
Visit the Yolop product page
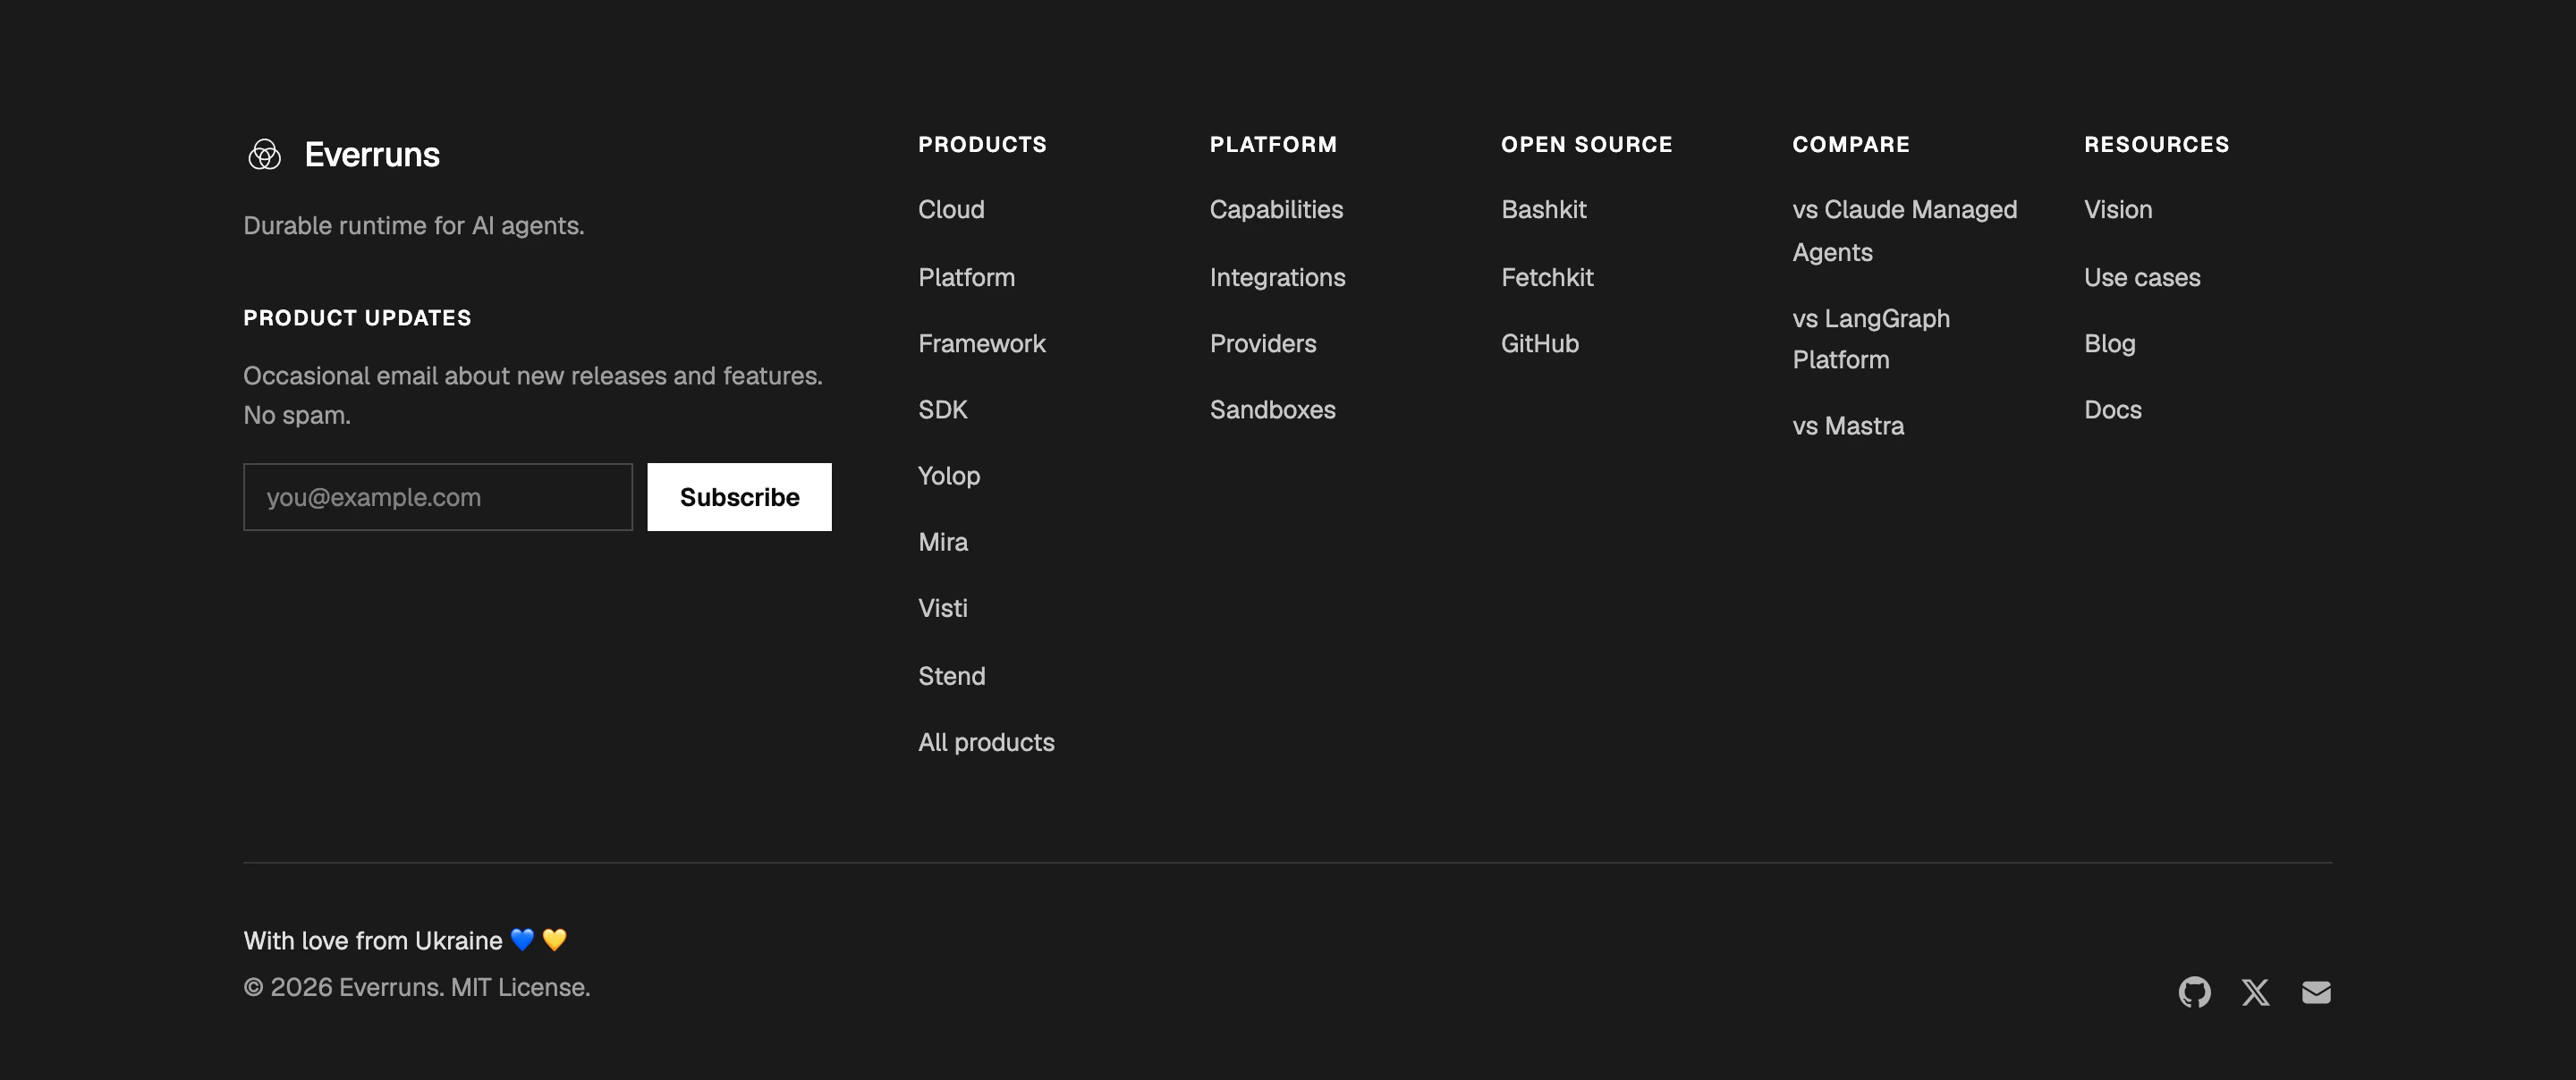click(949, 476)
